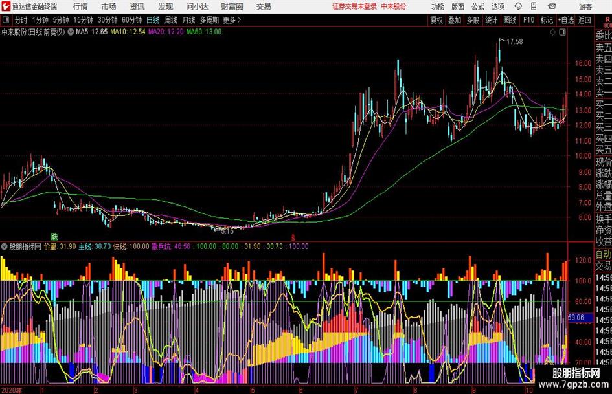Open the 财富圈 menu
612x394 pixels.
(x=232, y=6)
